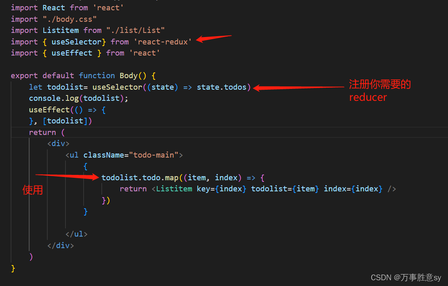This screenshot has height=286, width=448.
Task: Click the '})' closing the map callback
Action: 106,200
